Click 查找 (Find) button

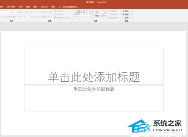click(x=126, y=11)
